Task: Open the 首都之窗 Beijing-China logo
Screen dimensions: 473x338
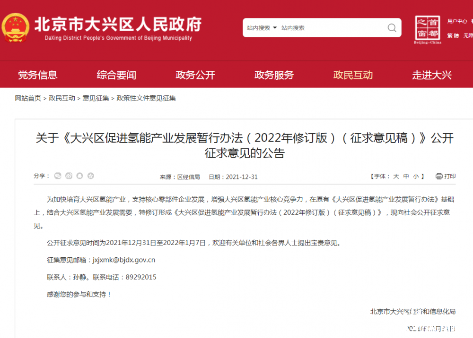Action: (428, 29)
